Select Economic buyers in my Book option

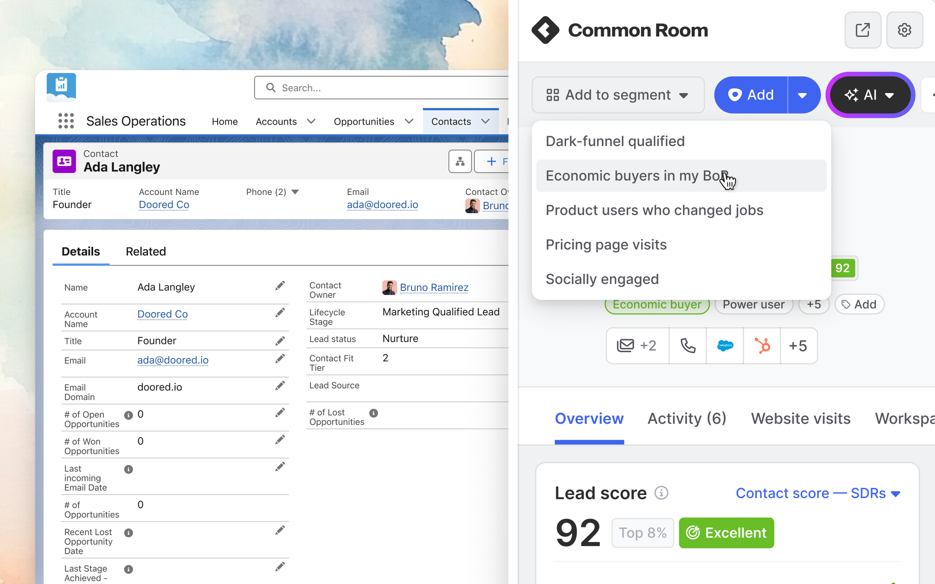[681, 176]
